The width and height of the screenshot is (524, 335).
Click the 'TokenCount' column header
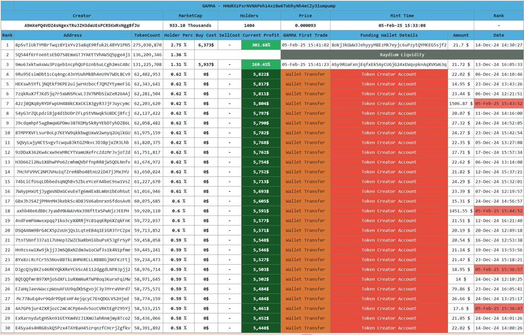point(147,35)
